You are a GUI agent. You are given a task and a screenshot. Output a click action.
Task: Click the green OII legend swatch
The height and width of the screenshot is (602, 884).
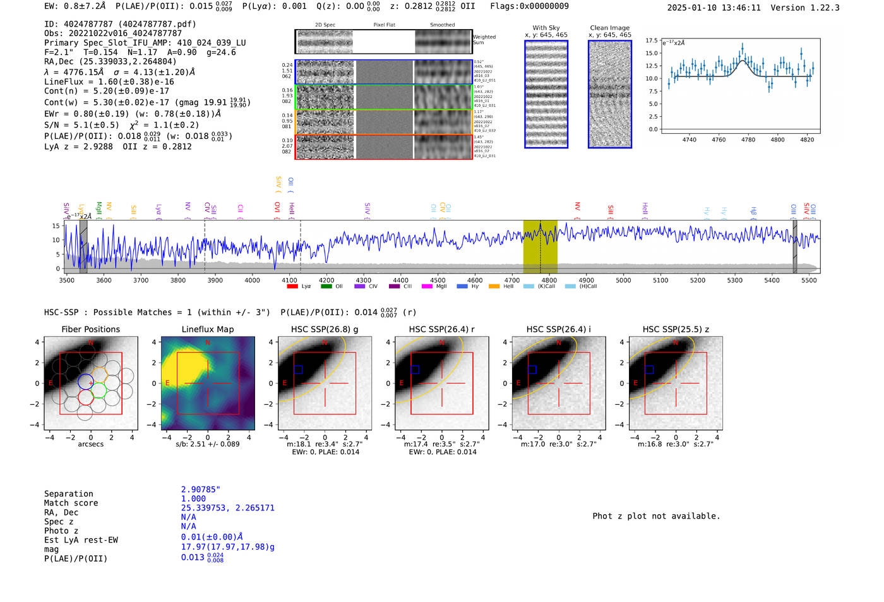point(326,286)
